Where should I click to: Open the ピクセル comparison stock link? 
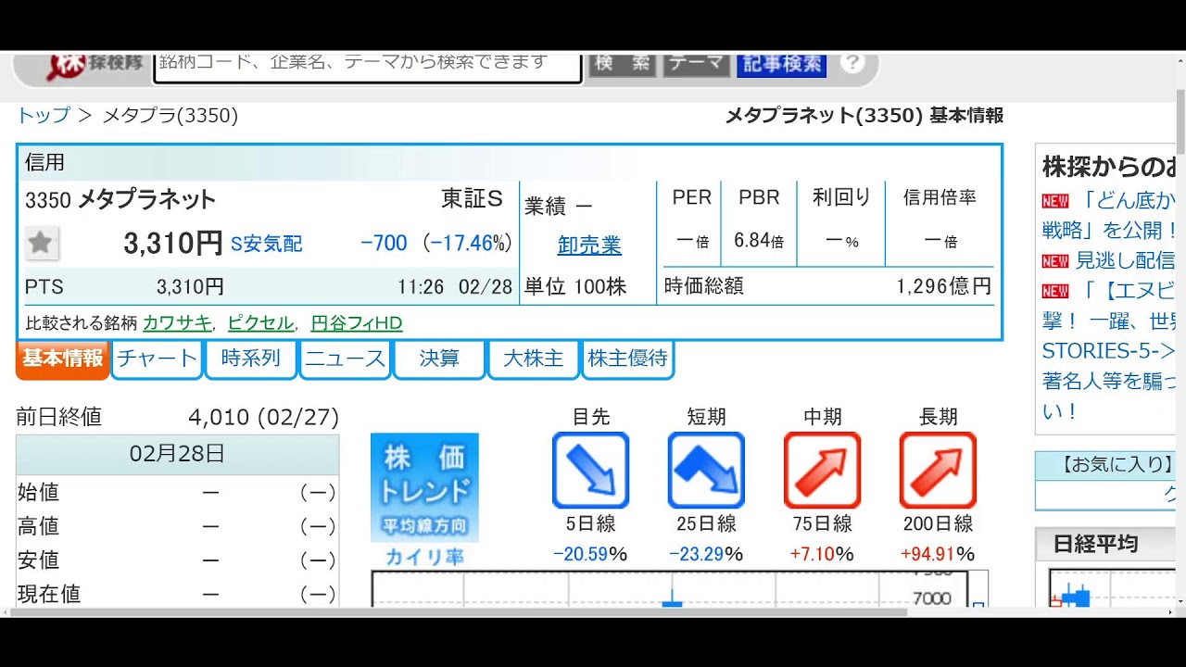(x=260, y=323)
